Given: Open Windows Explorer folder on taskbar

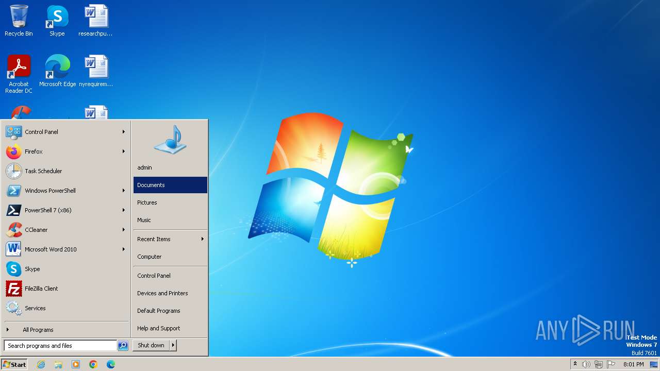Looking at the screenshot, I should click(x=58, y=364).
